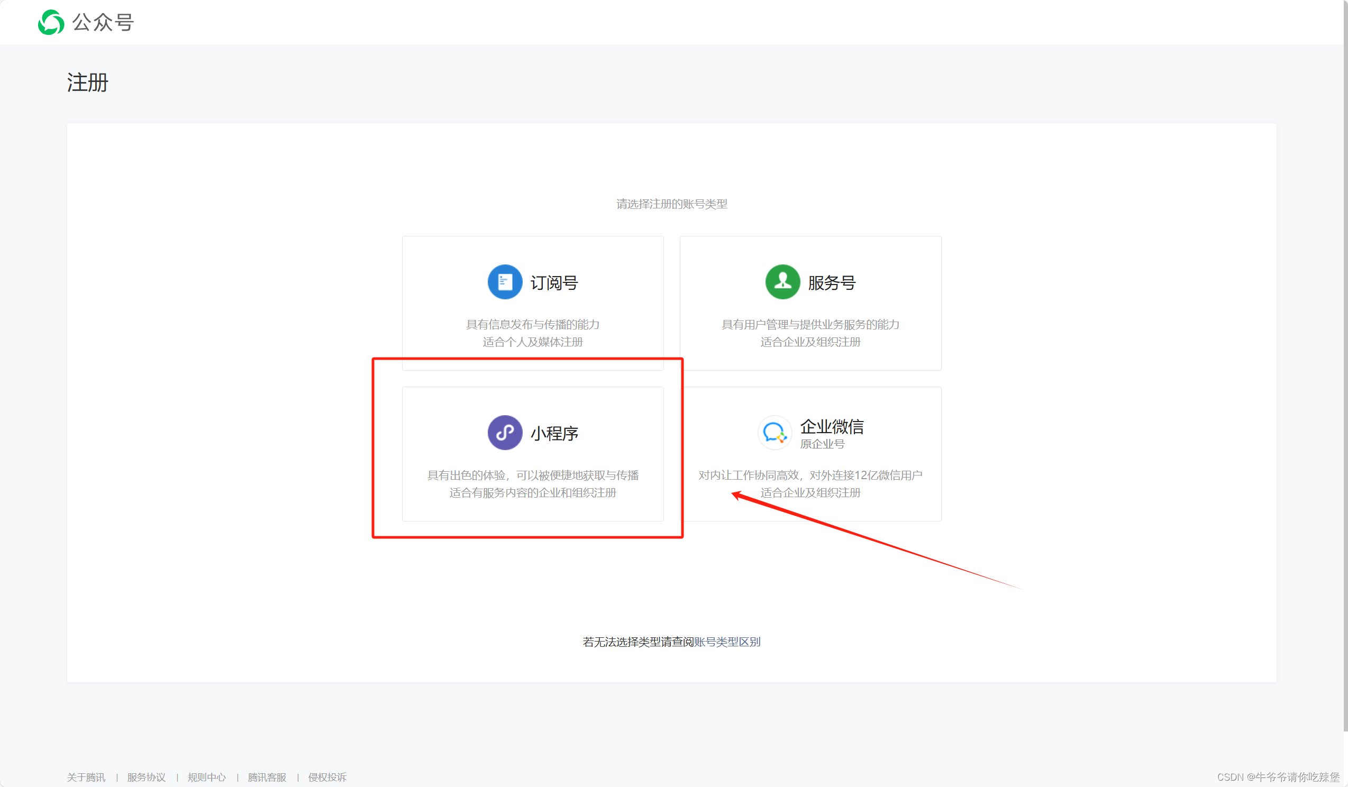Screen dimensions: 1348x787
Task: Click 适合个人及媒体注册 description in 订阅号 card
Action: tap(532, 342)
